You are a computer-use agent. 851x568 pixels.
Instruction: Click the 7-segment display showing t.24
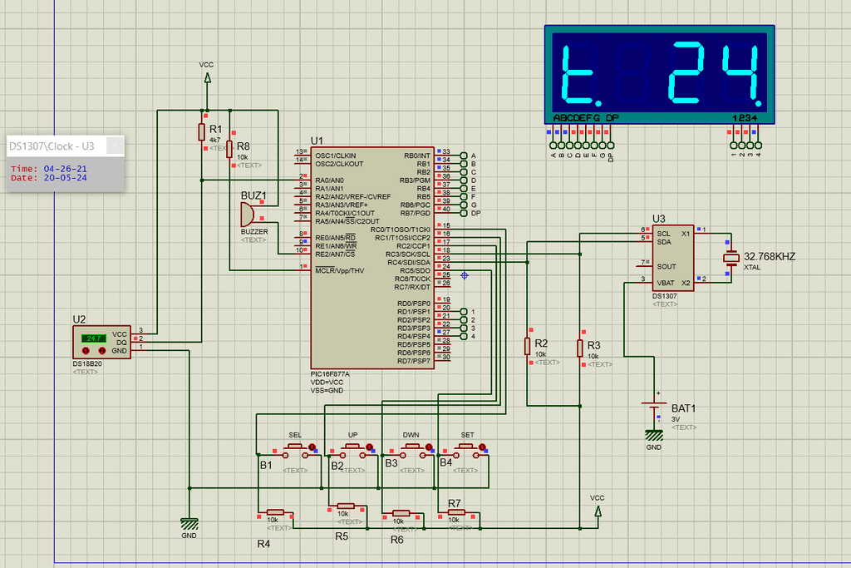(661, 72)
